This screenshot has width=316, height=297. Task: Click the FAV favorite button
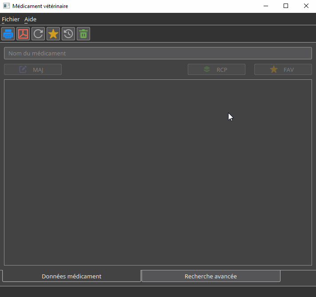[283, 70]
